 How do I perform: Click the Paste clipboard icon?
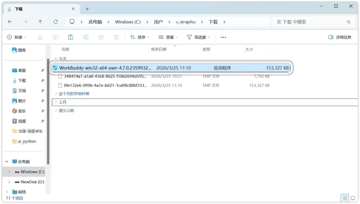(x=70, y=37)
